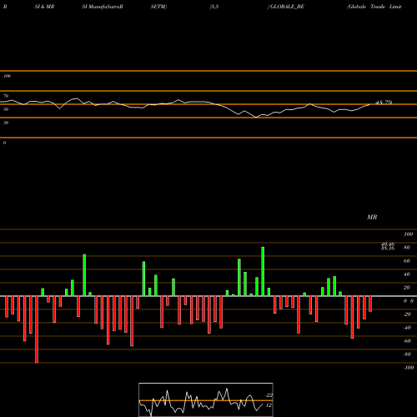The image size is (417, 417).
Task: Click the GLOBALE_BE symbol in header
Action: tap(287, 7)
